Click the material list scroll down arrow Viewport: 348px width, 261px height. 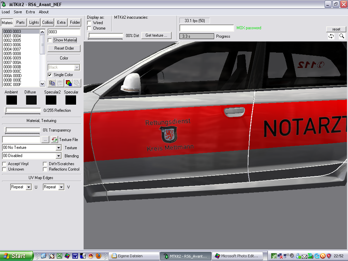(42, 84)
